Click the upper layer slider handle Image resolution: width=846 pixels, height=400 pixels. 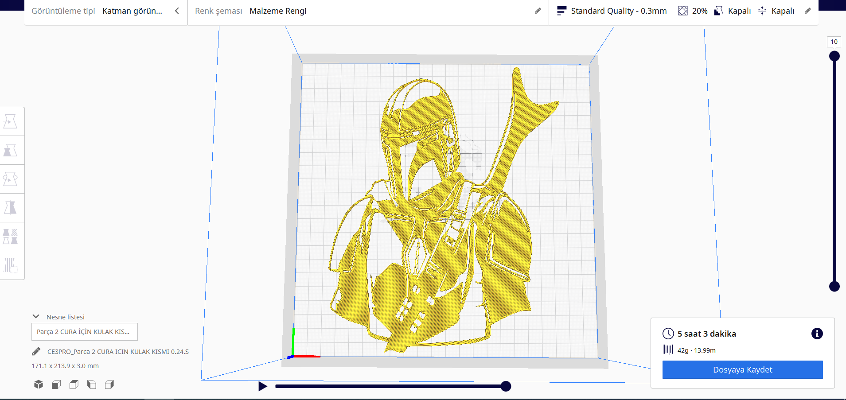[834, 56]
